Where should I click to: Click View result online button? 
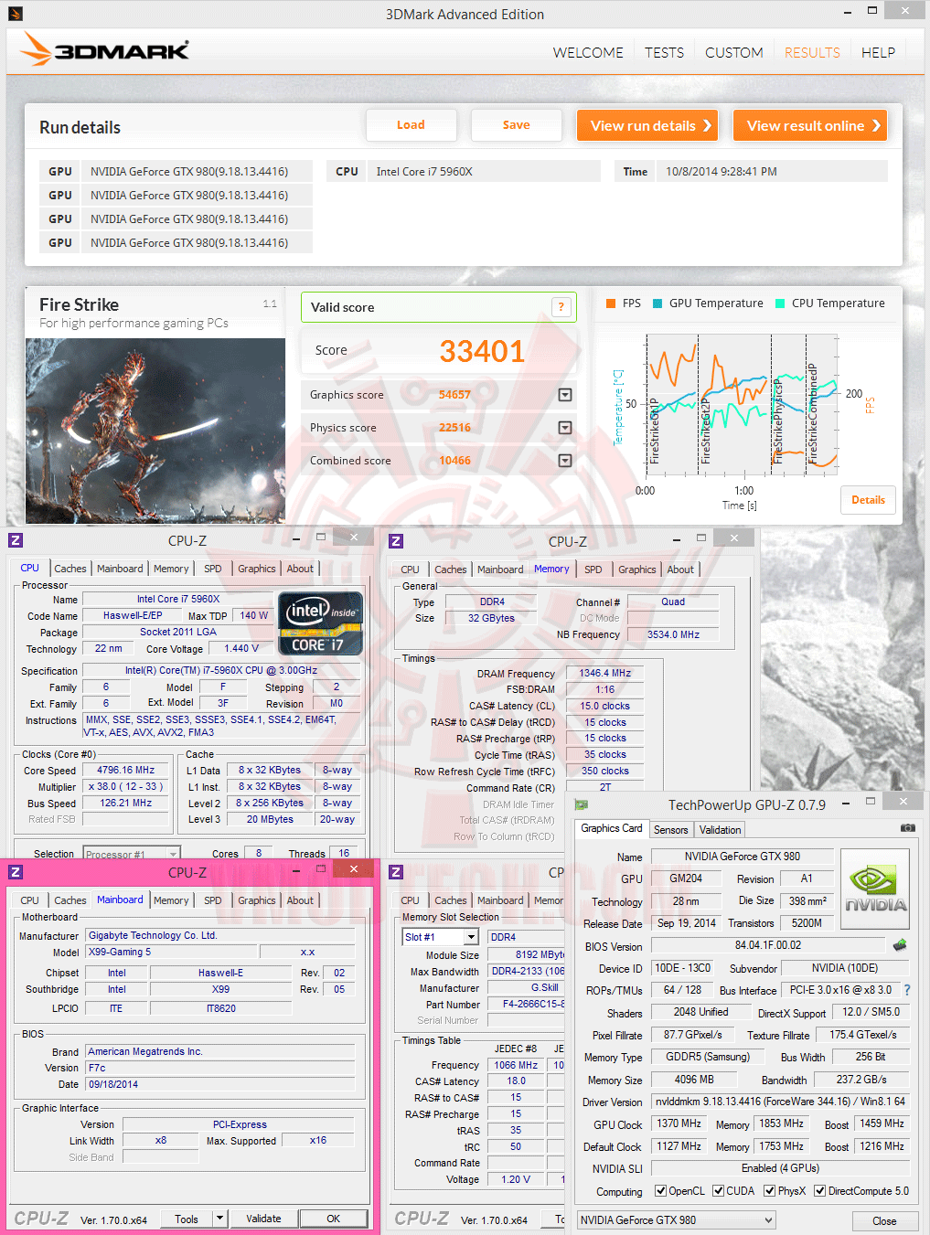[x=810, y=125]
